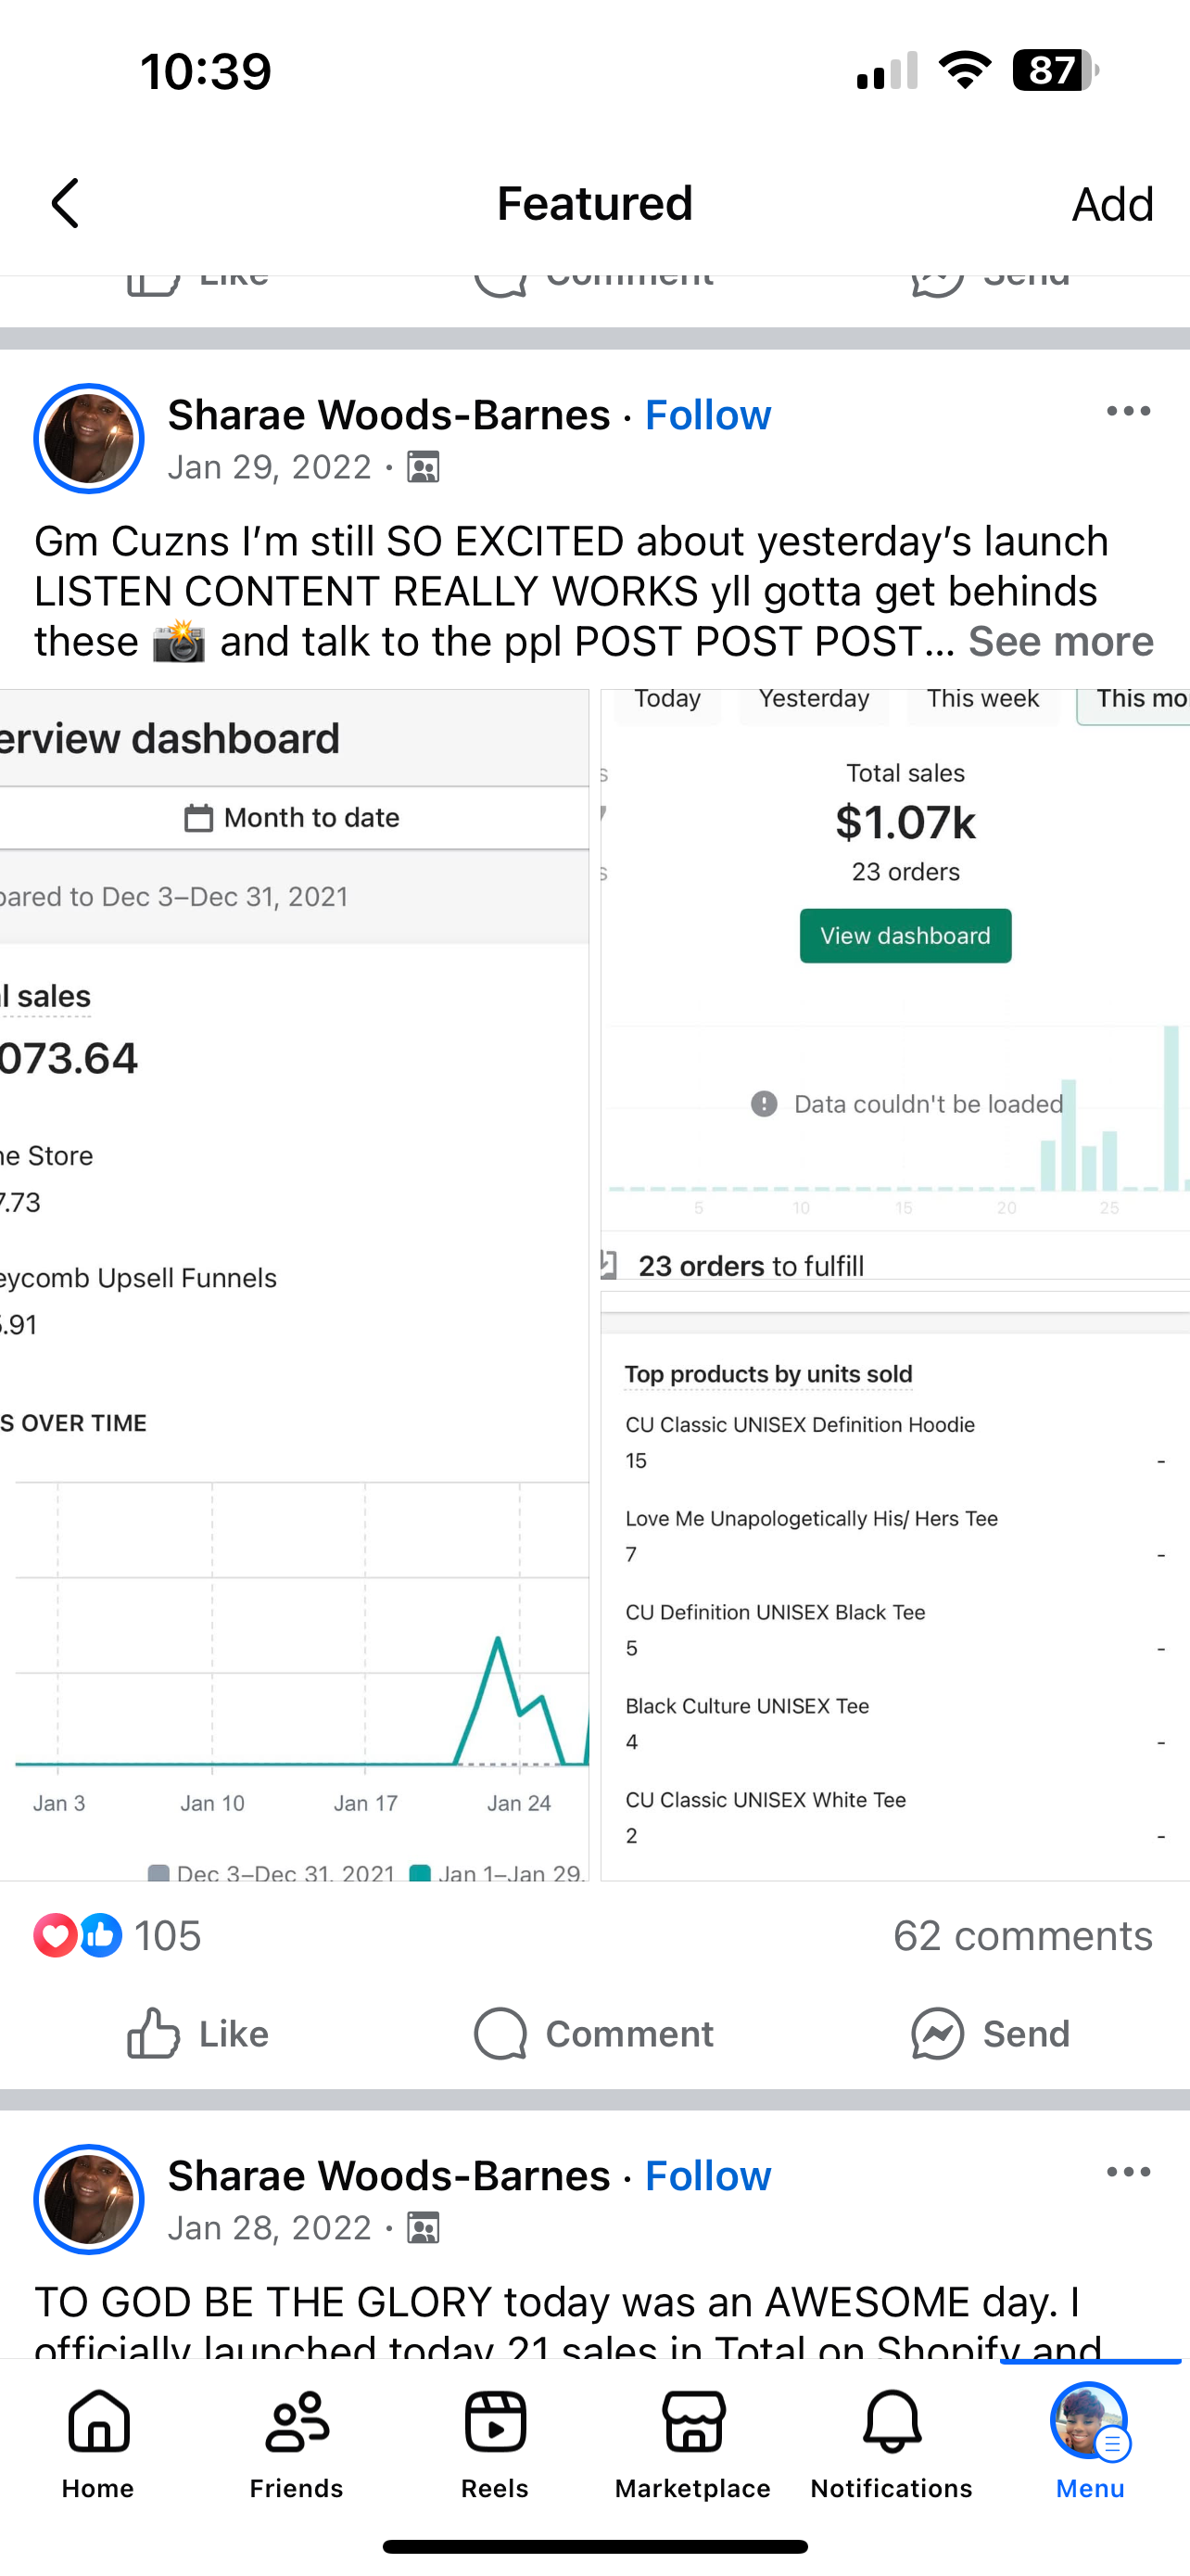
Task: Open the Friends tab
Action: [x=297, y=2445]
